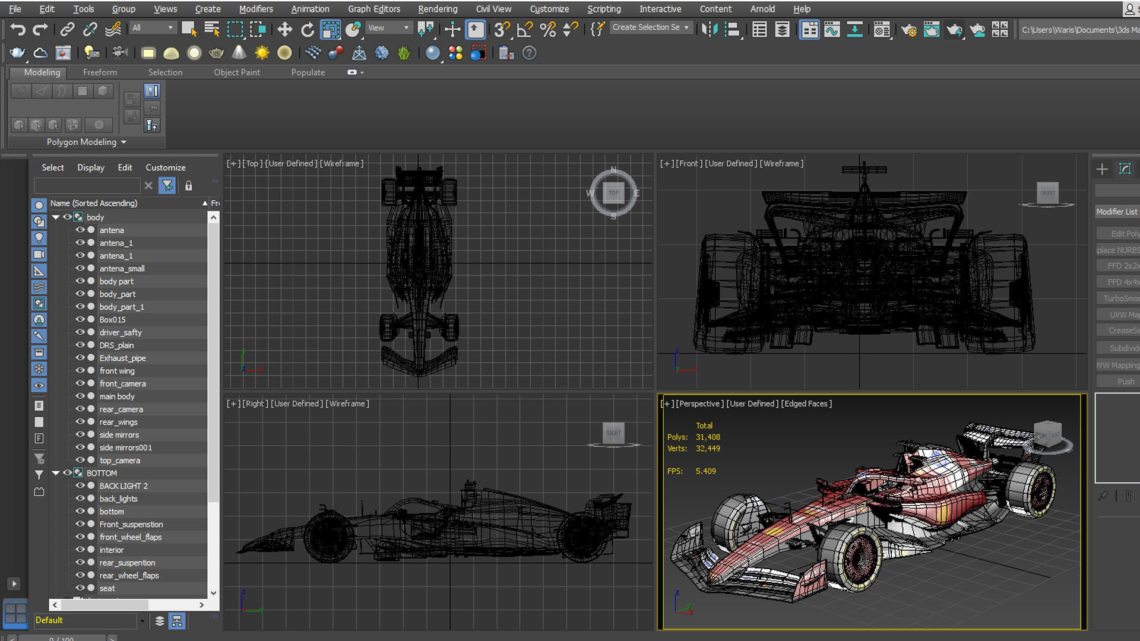This screenshot has width=1140, height=641.
Task: Click the scene explorer filter funnel icon
Action: [x=167, y=186]
